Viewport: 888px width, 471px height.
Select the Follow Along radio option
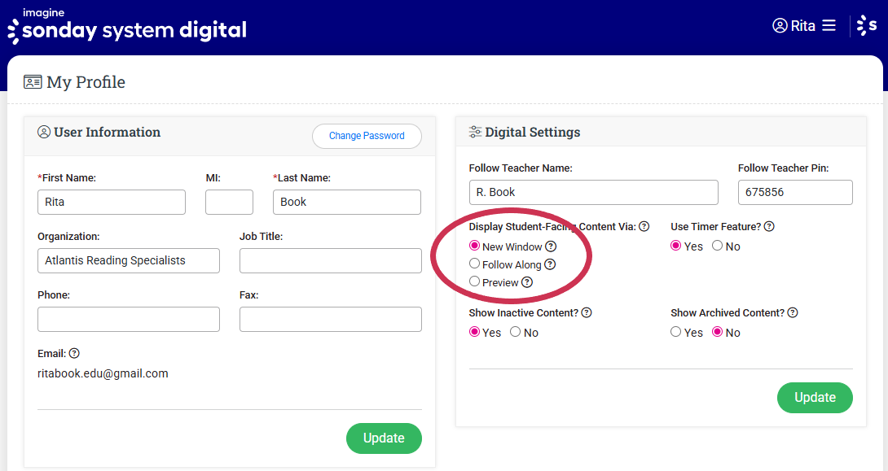pos(475,264)
